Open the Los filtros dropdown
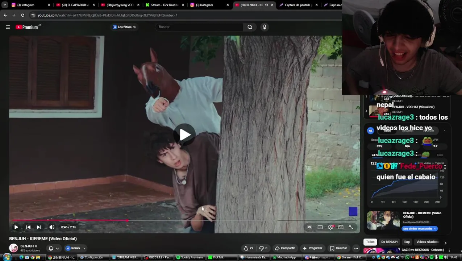Image resolution: width=462 pixels, height=261 pixels. click(x=124, y=27)
